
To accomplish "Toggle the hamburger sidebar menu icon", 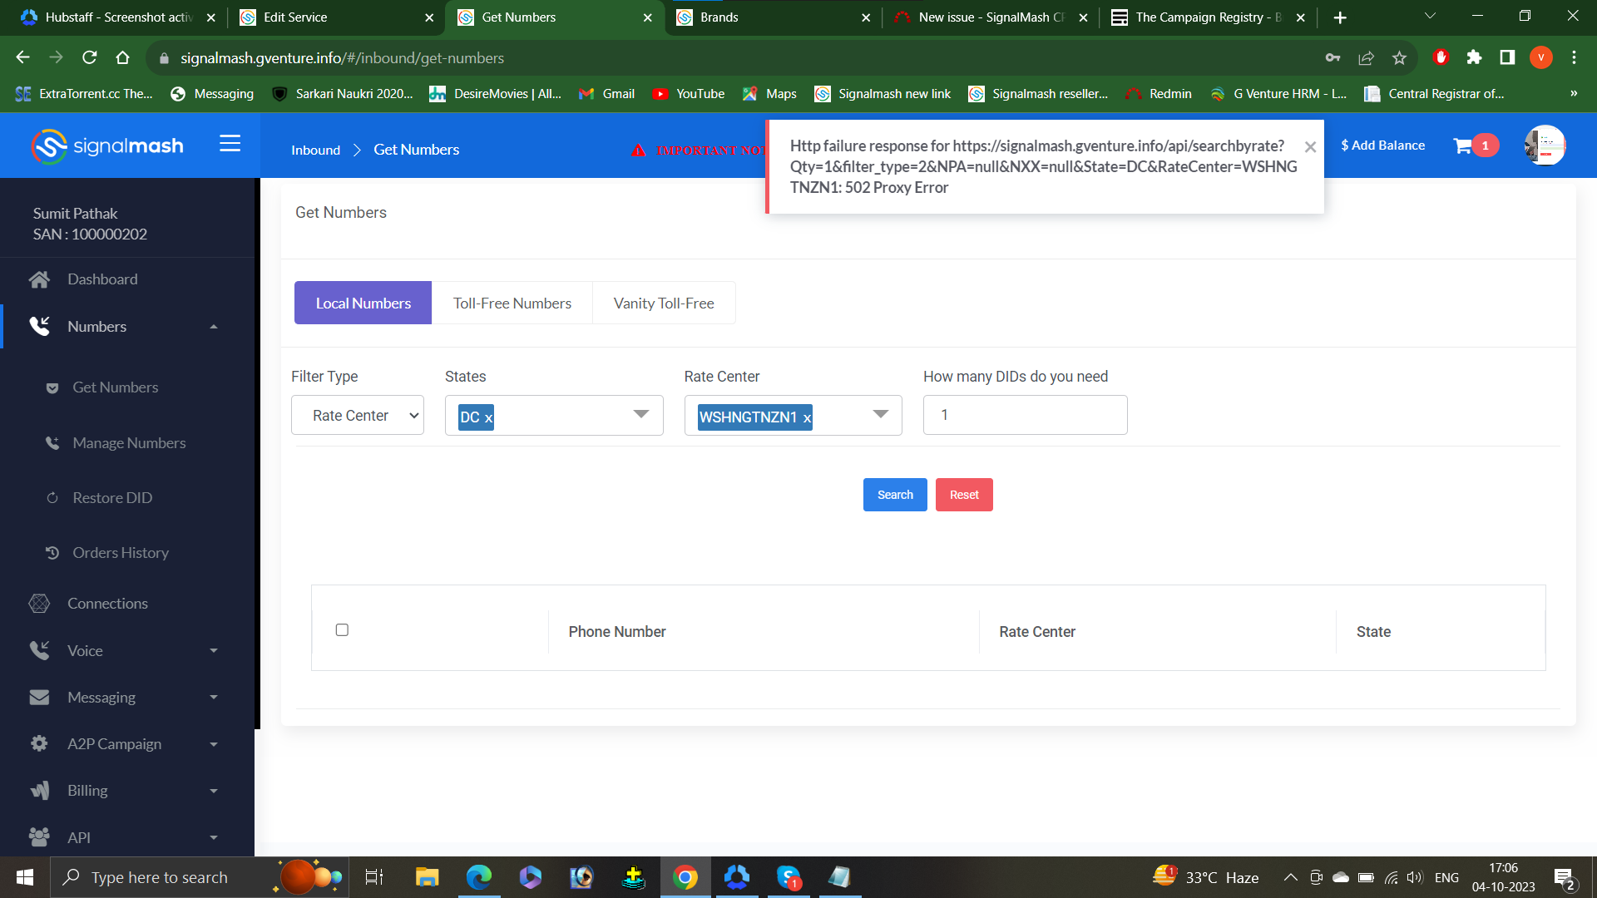I will 230,144.
